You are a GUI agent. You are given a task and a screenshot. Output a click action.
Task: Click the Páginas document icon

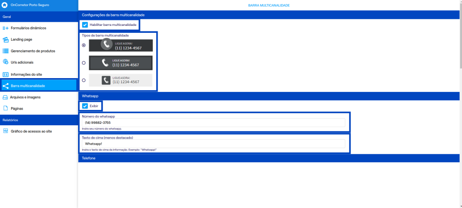coord(5,109)
